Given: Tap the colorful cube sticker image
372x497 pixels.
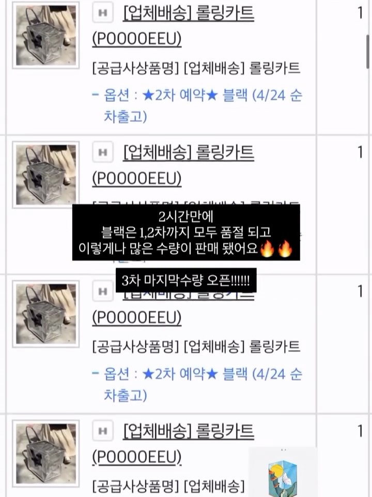Looking at the screenshot, I should point(283,472).
